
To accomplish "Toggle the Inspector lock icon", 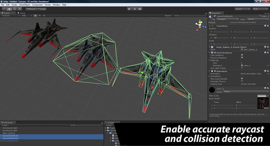I will [265, 13].
